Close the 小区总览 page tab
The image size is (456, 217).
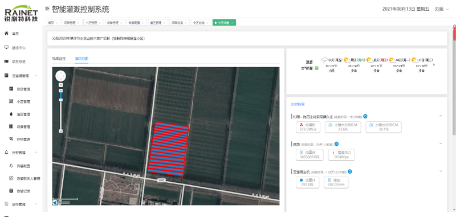207,23
